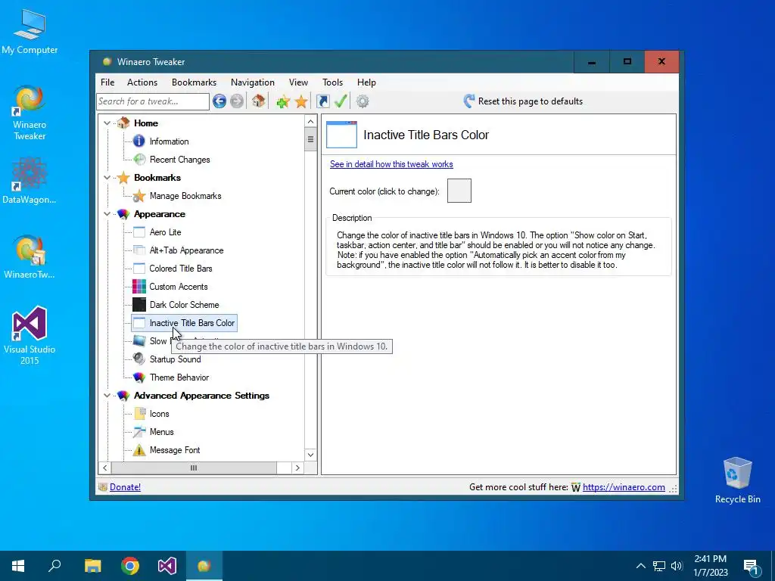The image size is (775, 581).
Task: Collapse Advanced Appearance Settings node
Action: [x=107, y=395]
